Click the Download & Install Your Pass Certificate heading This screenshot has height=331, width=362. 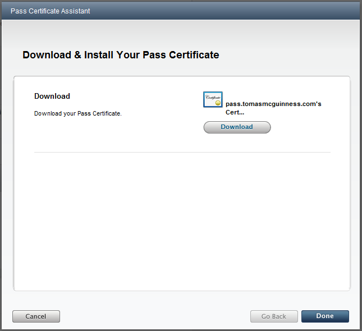[121, 55]
